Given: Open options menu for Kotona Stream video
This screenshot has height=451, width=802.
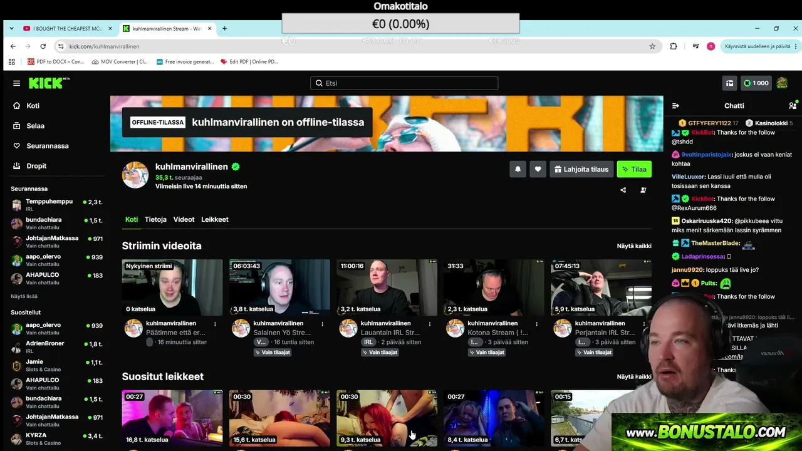Looking at the screenshot, I should (536, 324).
